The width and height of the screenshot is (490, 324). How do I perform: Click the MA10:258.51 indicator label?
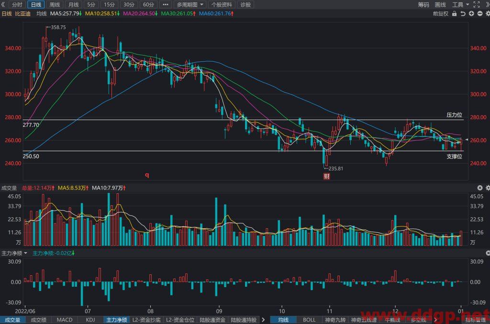[x=102, y=13]
